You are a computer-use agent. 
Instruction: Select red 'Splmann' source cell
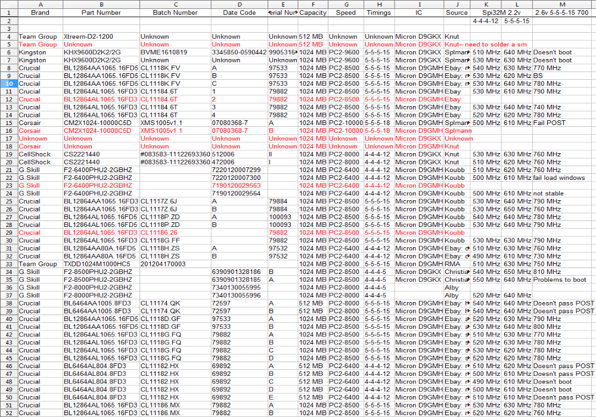click(x=458, y=130)
